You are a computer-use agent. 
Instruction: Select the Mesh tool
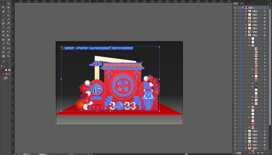(x=3, y=40)
